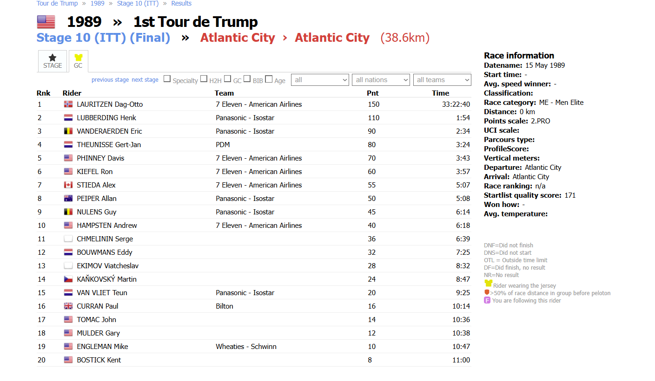
Task: Click Canadian flag next to STIEDA Alex
Action: click(68, 185)
